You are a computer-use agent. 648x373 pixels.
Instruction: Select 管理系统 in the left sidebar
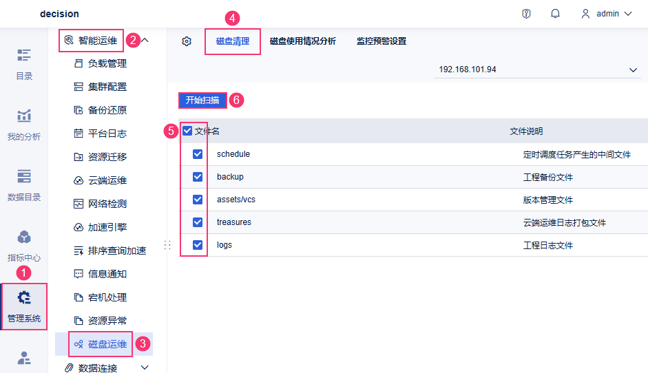click(x=24, y=307)
